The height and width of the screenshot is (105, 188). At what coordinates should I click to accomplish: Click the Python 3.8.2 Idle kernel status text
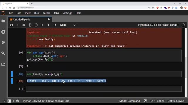click(x=46, y=101)
